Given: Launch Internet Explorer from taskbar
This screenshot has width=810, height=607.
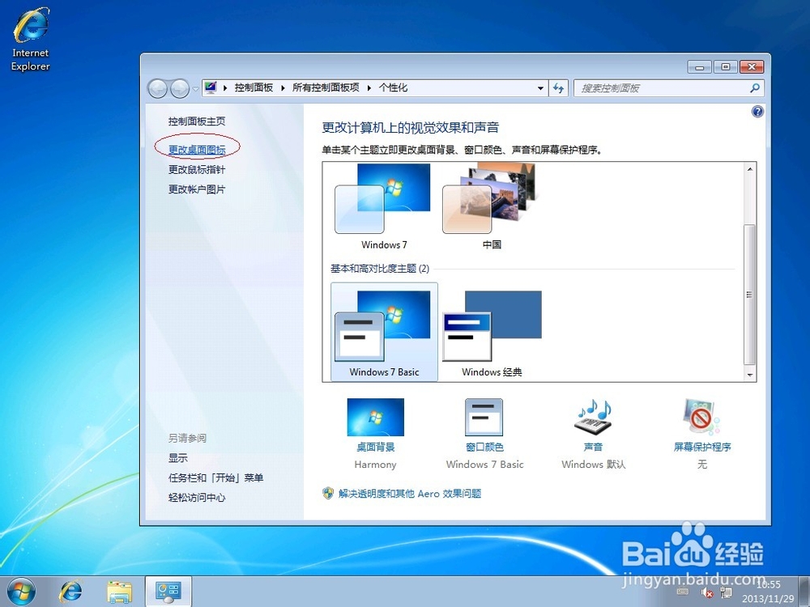Looking at the screenshot, I should [x=70, y=592].
